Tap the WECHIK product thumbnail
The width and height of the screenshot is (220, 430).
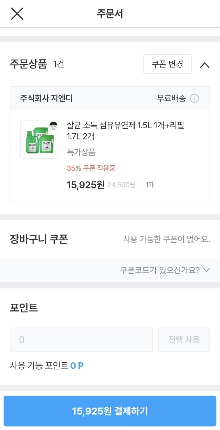coord(40,139)
